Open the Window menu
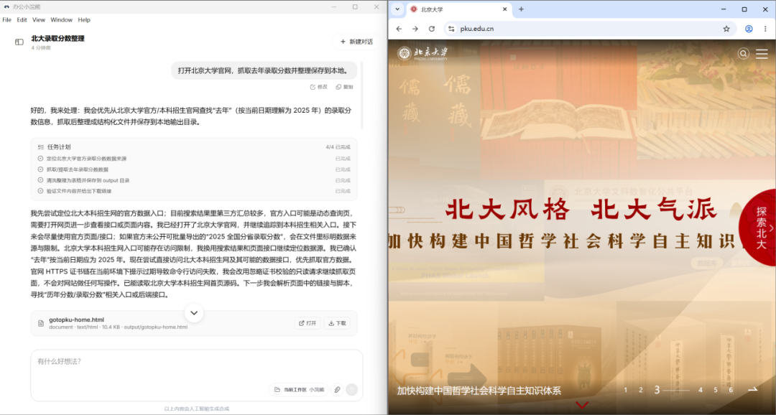 [61, 20]
